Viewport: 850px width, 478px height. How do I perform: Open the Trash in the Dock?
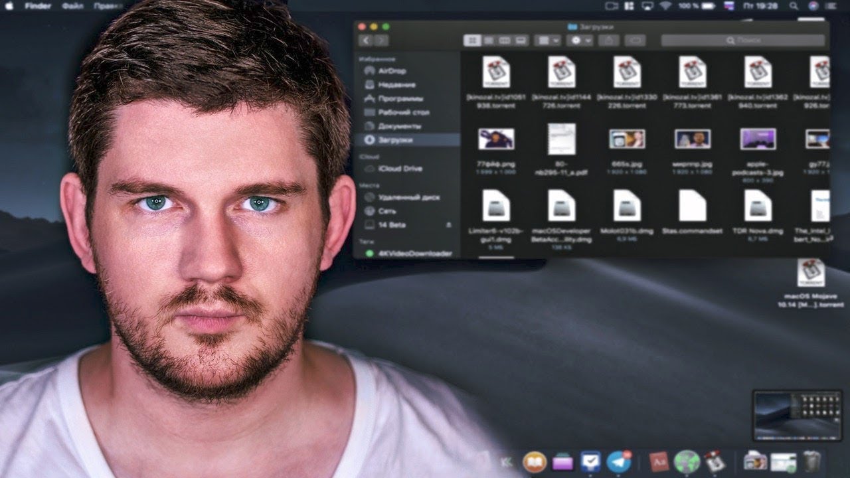coord(811,461)
